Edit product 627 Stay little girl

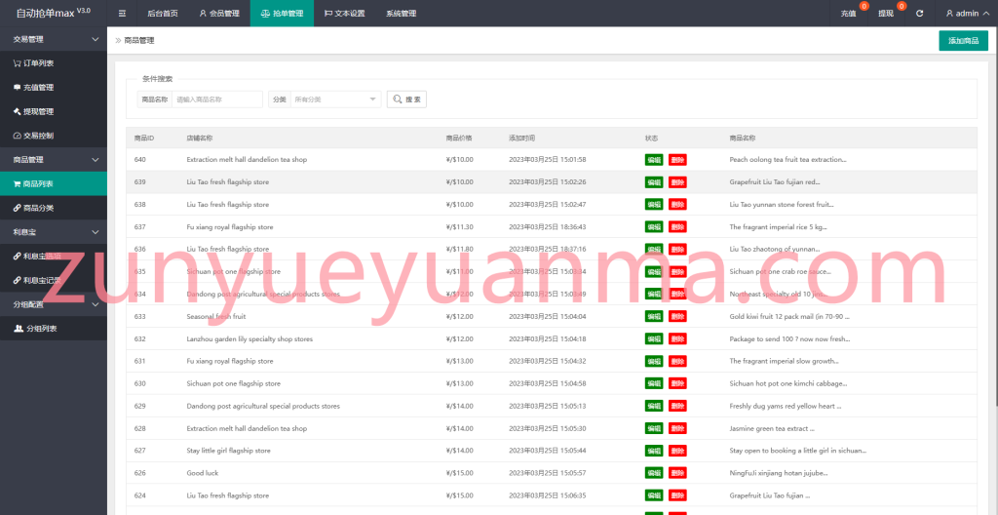pos(654,451)
